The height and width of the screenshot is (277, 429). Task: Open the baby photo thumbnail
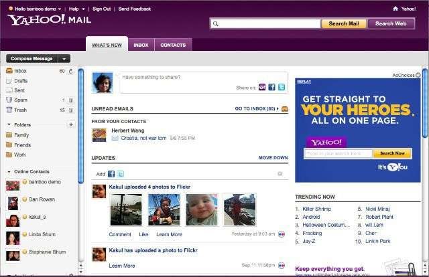(202, 209)
